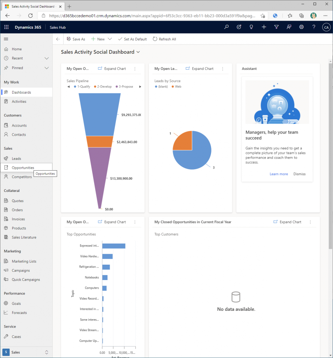The width and height of the screenshot is (333, 358).
Task: Open the Settings gear in header
Action: click(301, 27)
